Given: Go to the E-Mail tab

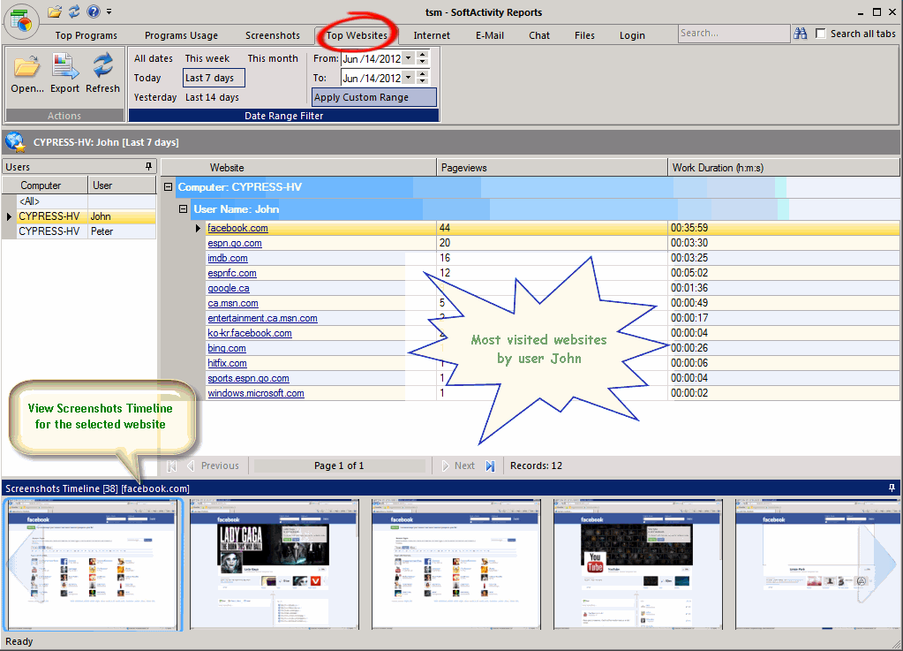Looking at the screenshot, I should tap(490, 35).
